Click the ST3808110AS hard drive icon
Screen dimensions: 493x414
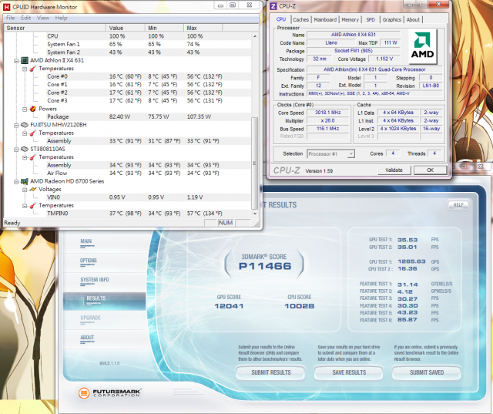(25, 149)
